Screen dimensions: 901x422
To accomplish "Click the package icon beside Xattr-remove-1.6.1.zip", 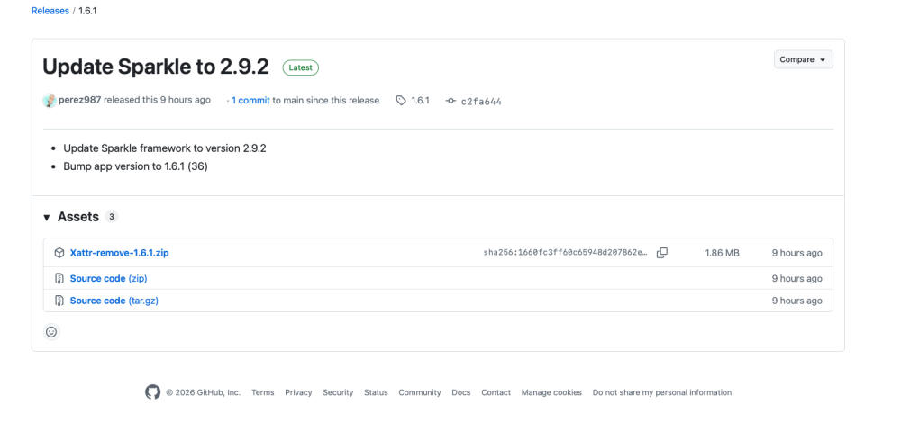I will click(x=59, y=253).
